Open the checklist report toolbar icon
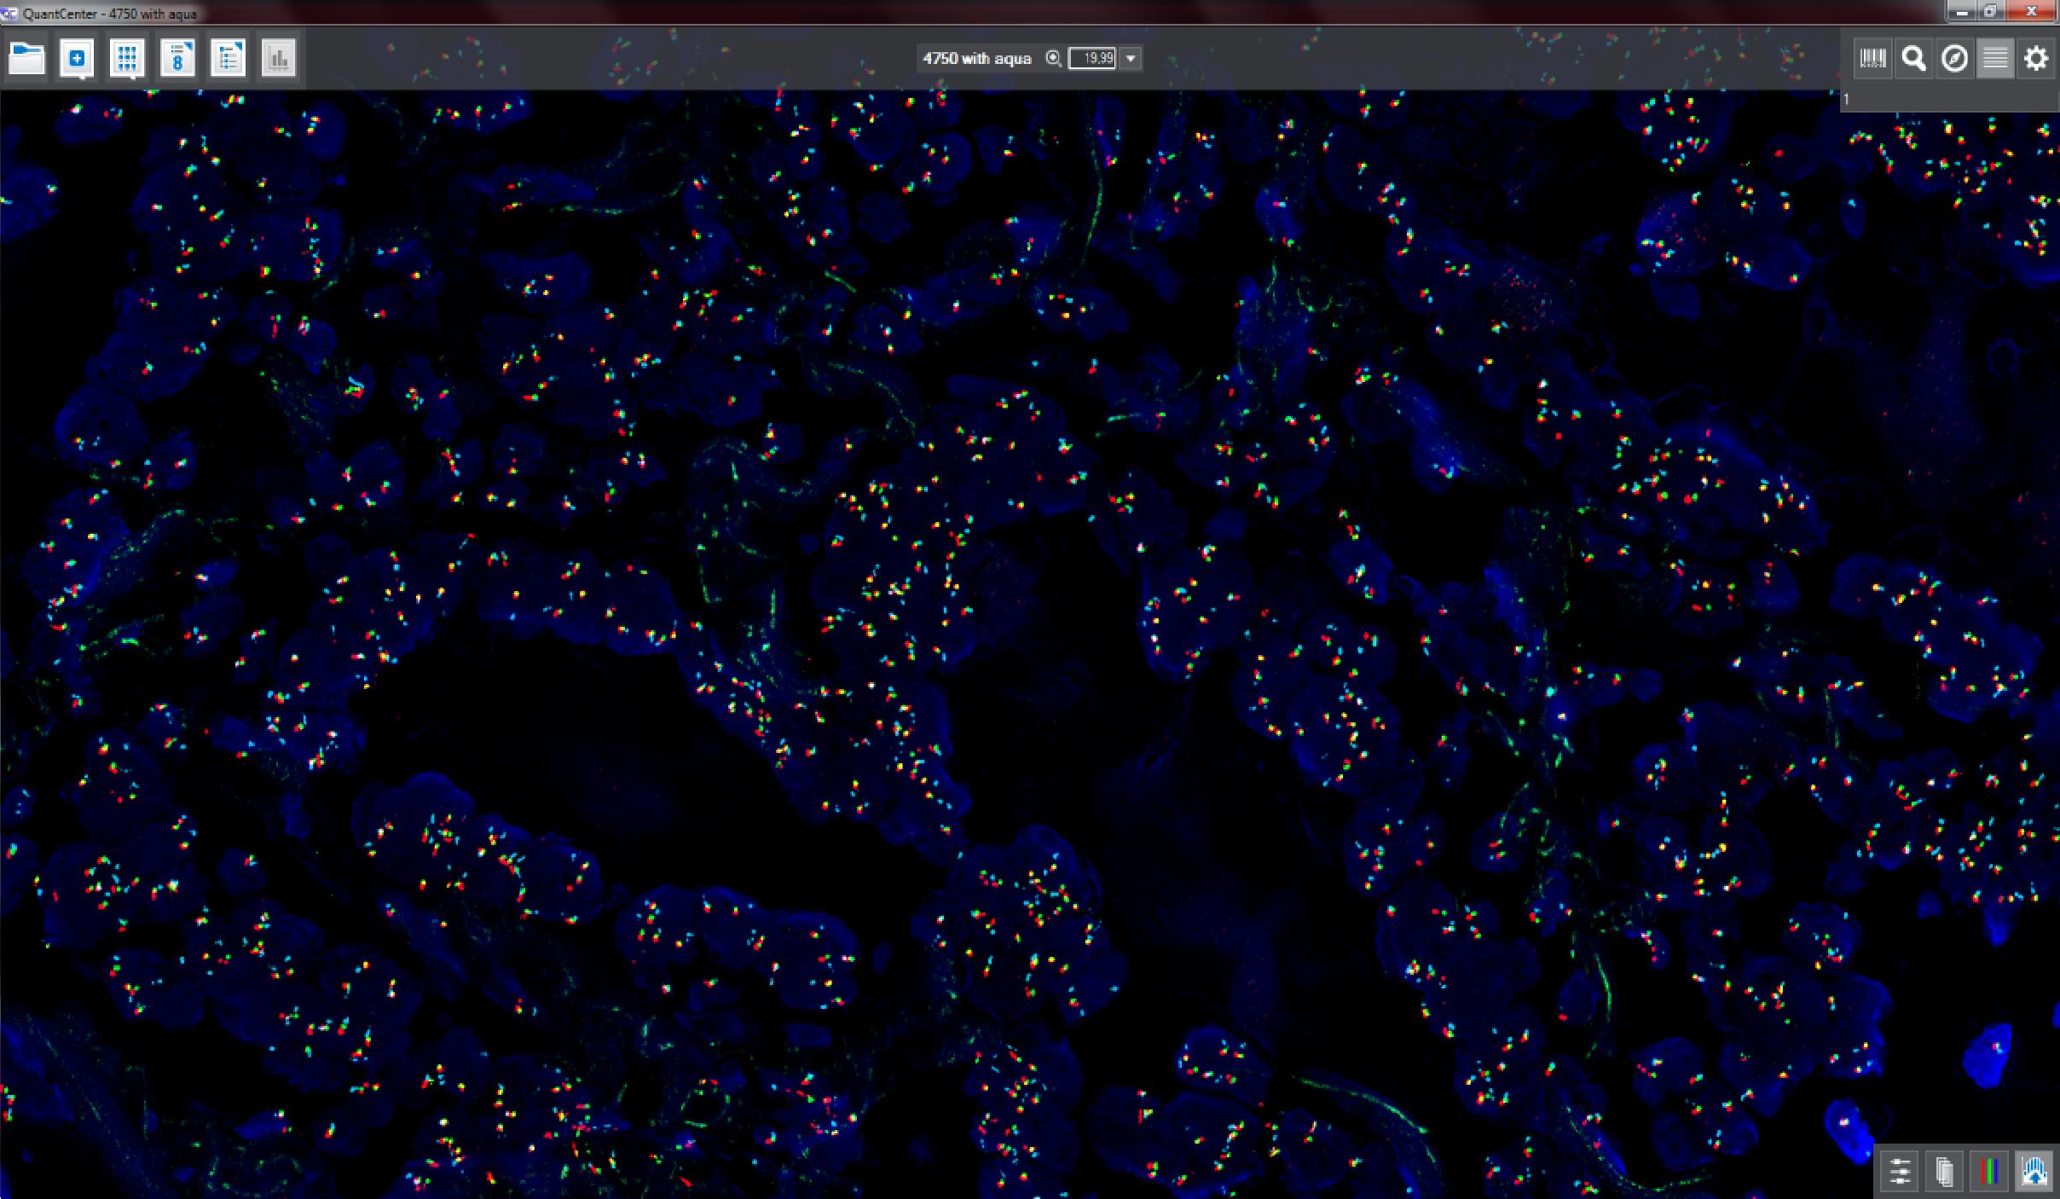The width and height of the screenshot is (2060, 1199). pyautogui.click(x=228, y=59)
